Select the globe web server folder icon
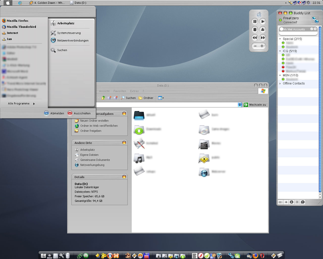The image size is (323, 259). coord(204,172)
